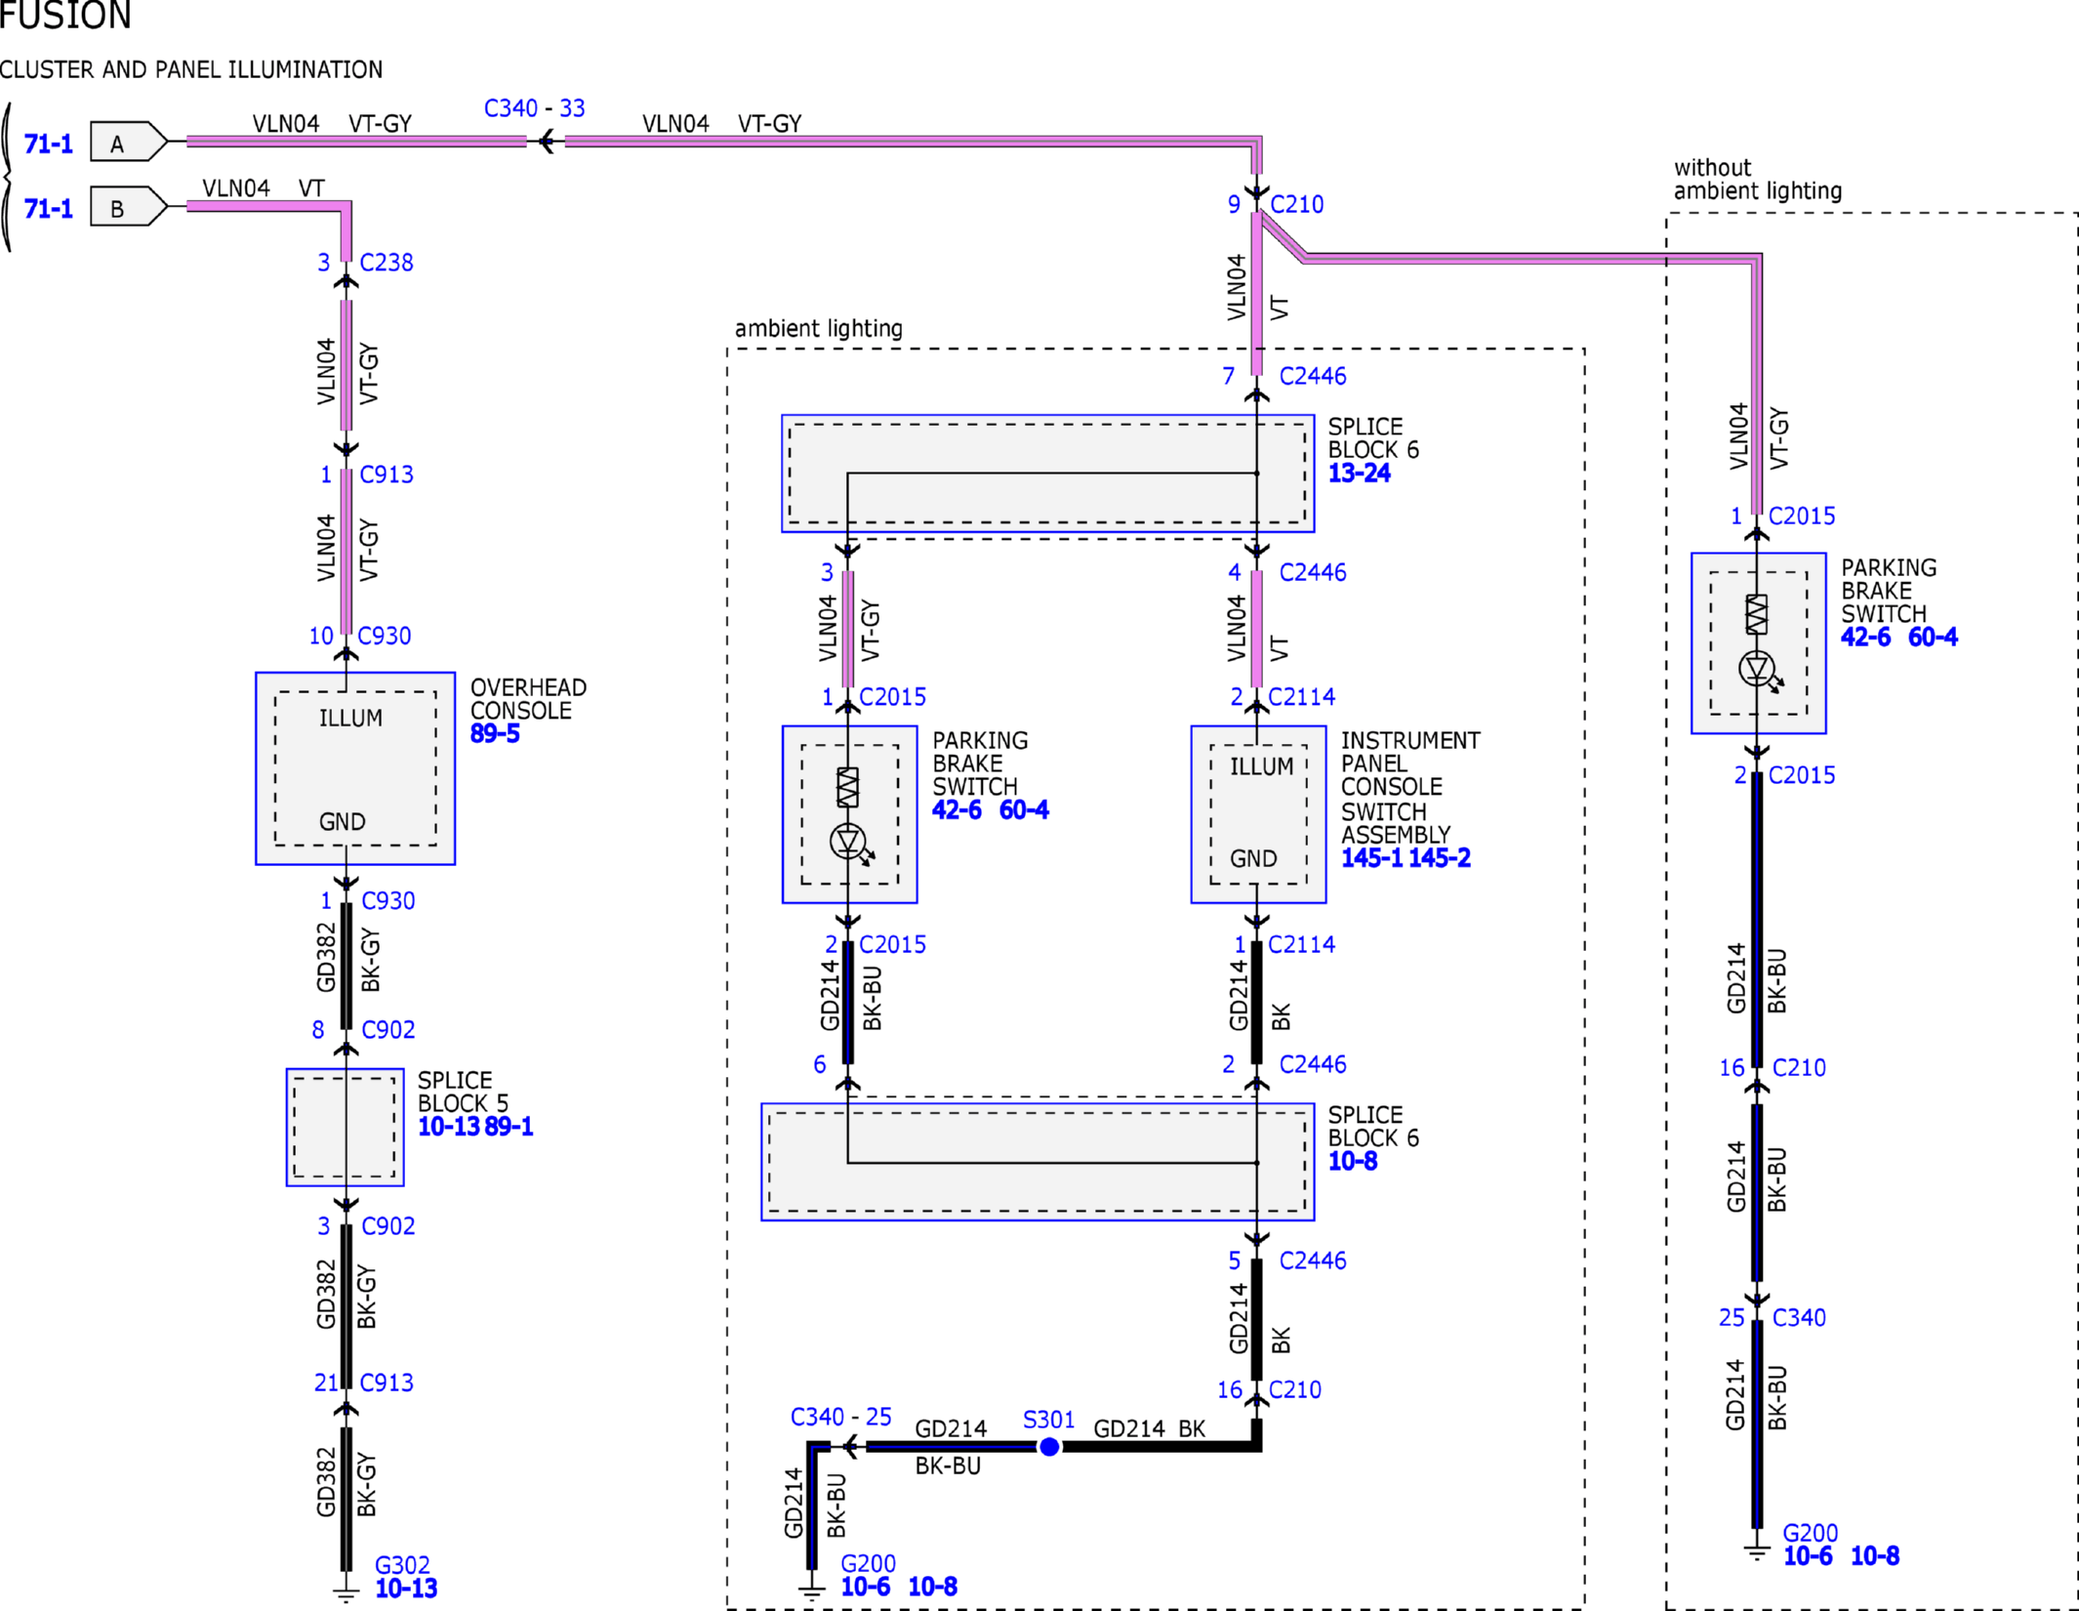
Task: Click the "C902" label at pin 8
Action: point(387,1029)
